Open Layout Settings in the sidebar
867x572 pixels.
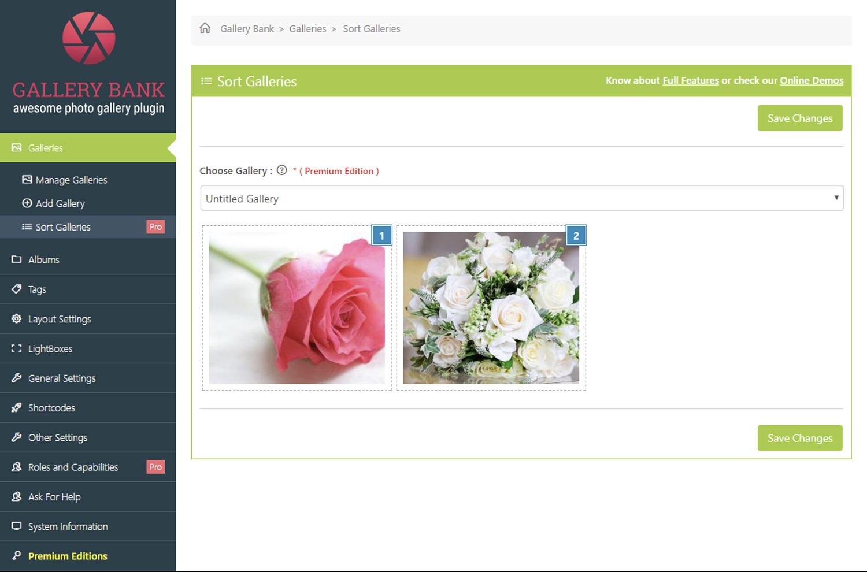[x=88, y=319]
